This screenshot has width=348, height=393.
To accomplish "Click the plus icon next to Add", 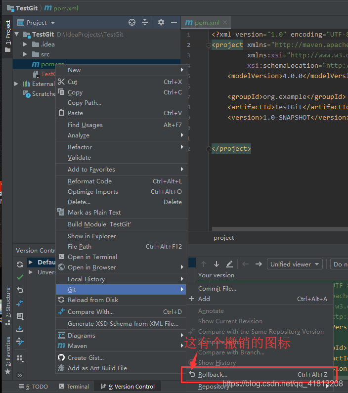I will click(x=192, y=299).
